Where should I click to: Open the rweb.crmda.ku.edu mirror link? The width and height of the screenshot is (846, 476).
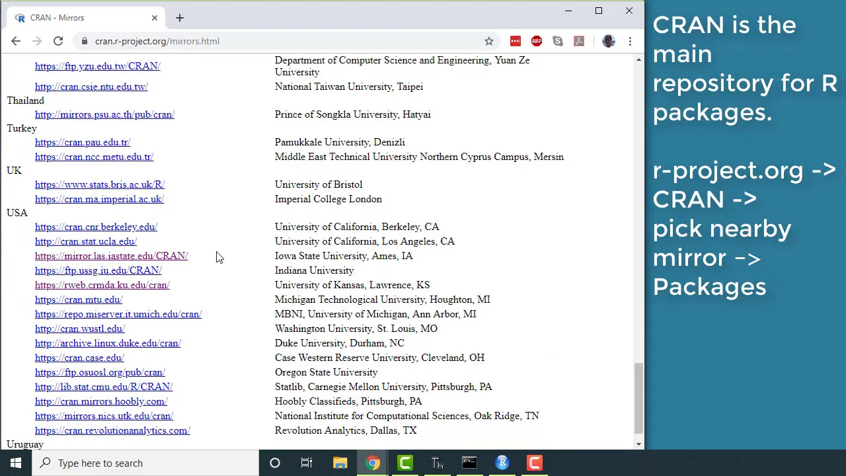[102, 285]
